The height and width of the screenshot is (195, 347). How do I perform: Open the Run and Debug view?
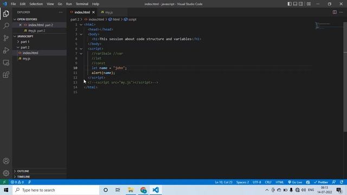pyautogui.click(x=6, y=50)
